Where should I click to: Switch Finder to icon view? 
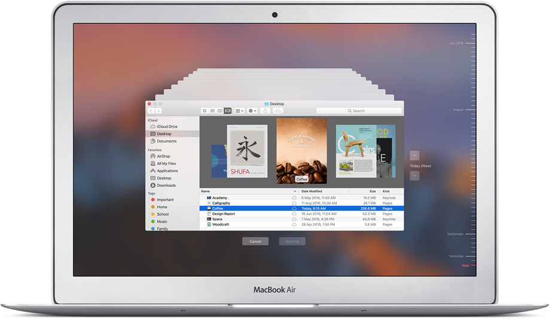click(205, 111)
